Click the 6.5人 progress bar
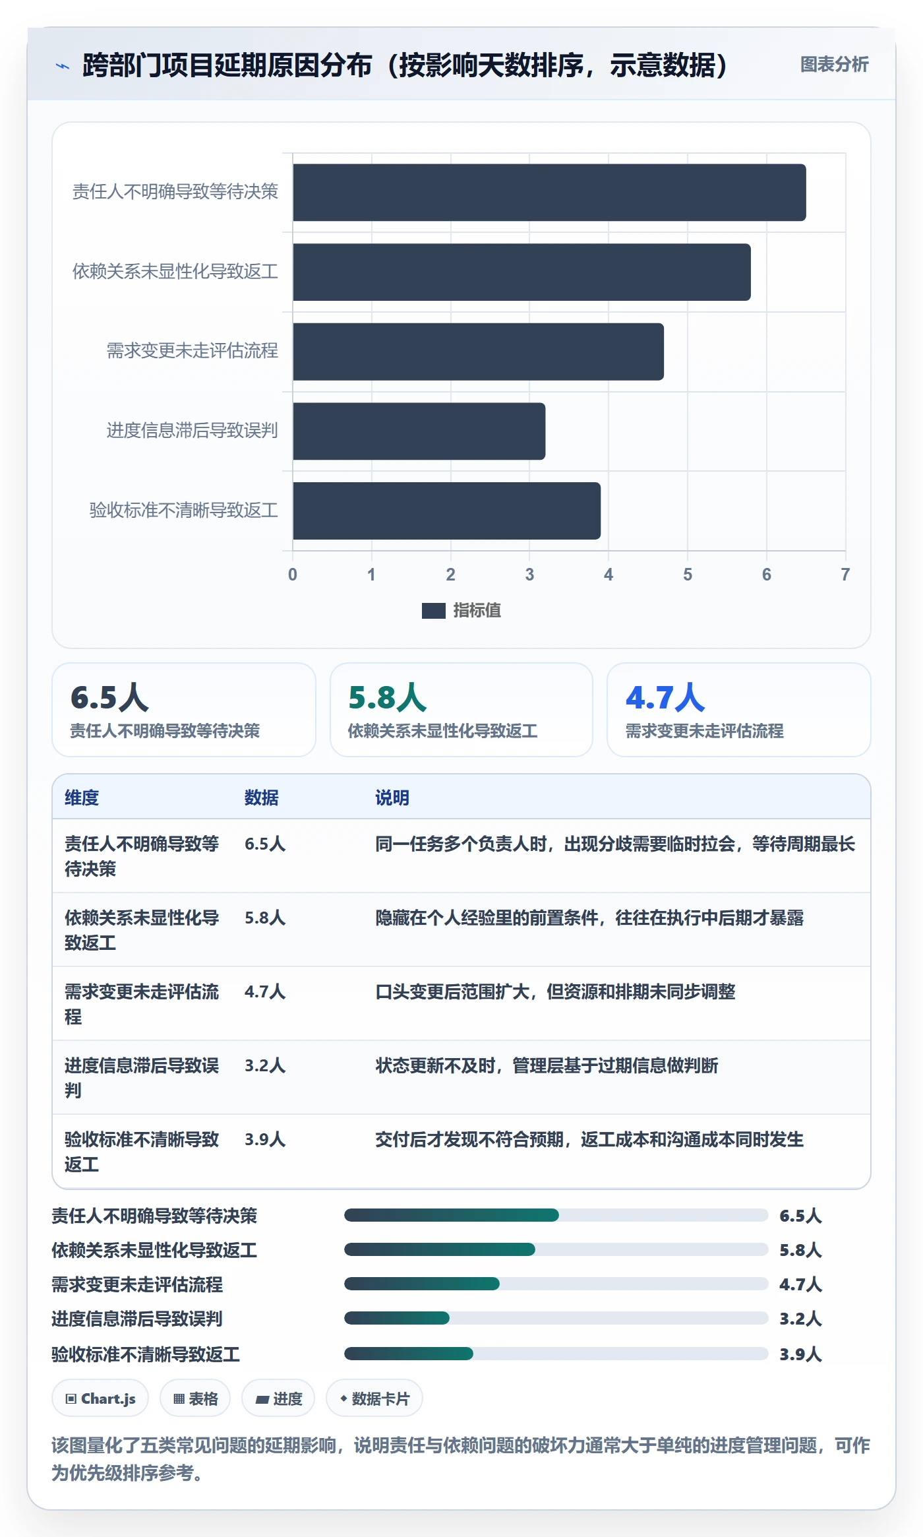 click(556, 1215)
